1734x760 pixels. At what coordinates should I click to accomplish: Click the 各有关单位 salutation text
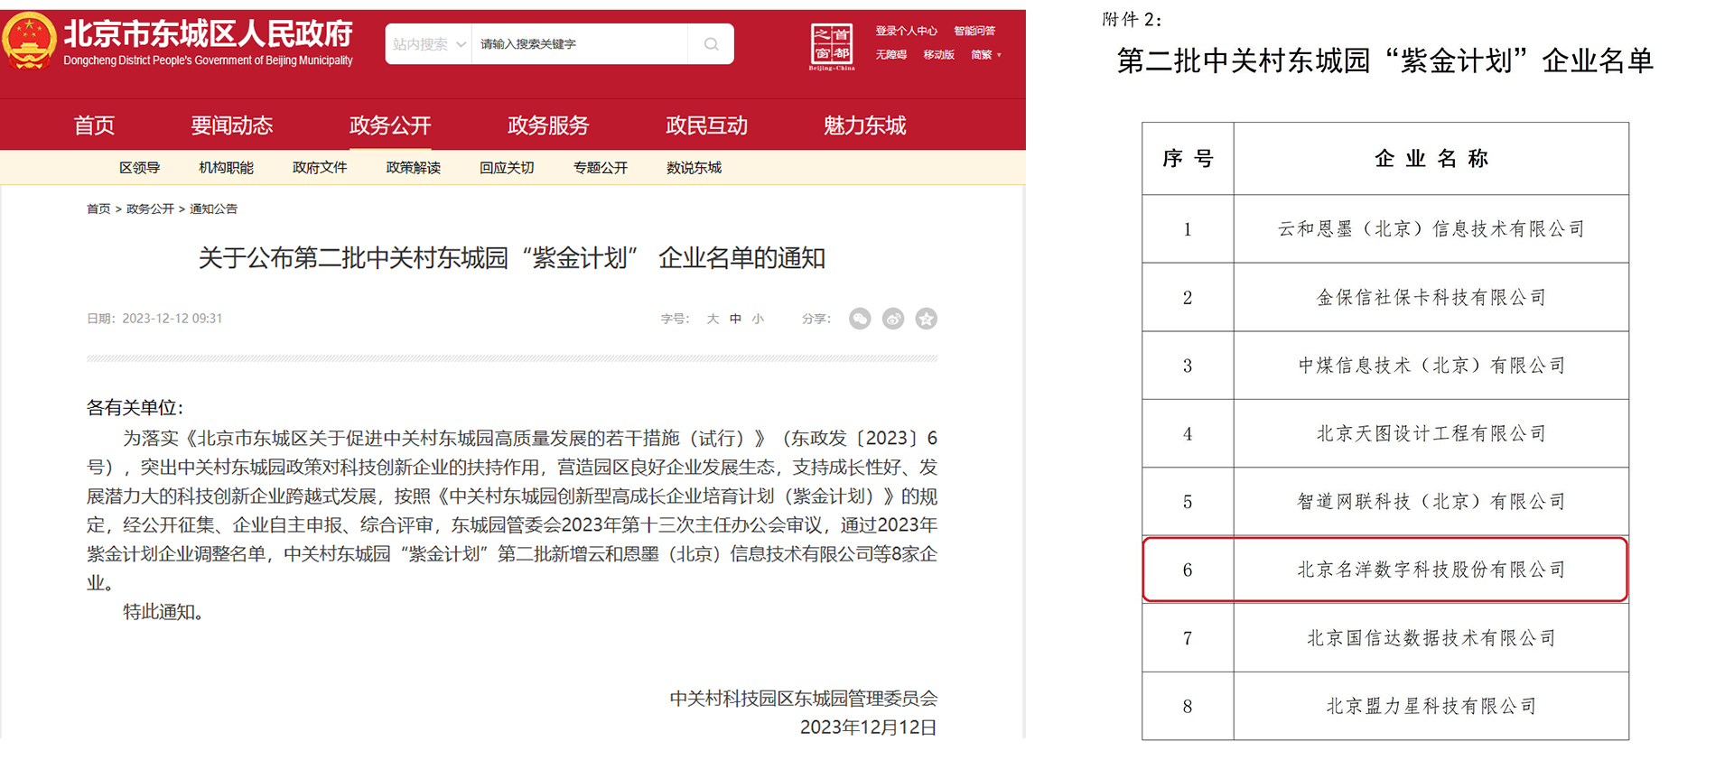pyautogui.click(x=135, y=408)
